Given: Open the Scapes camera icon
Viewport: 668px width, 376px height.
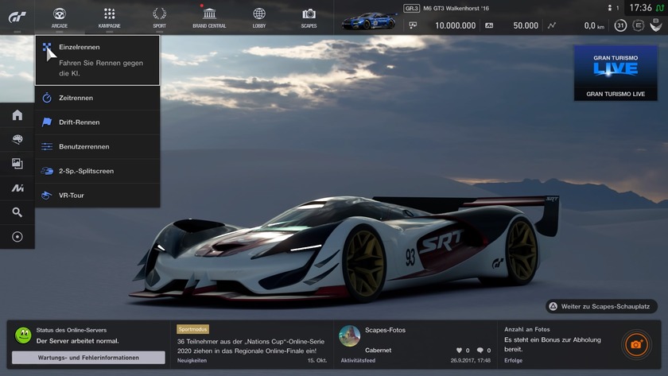Looking at the screenshot, I should [309, 14].
